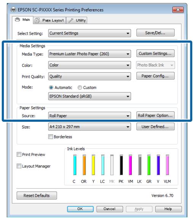Image resolution: width=193 pixels, height=218 pixels.
Task: Click the Vivid Magenta ink level bar
Action: pos(131,165)
